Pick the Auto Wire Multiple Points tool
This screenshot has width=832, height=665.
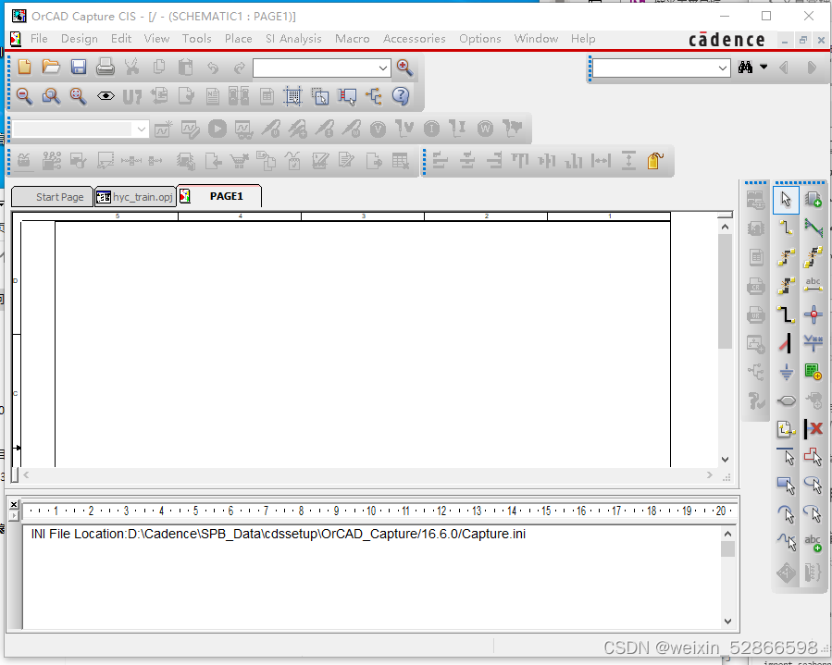(x=813, y=257)
